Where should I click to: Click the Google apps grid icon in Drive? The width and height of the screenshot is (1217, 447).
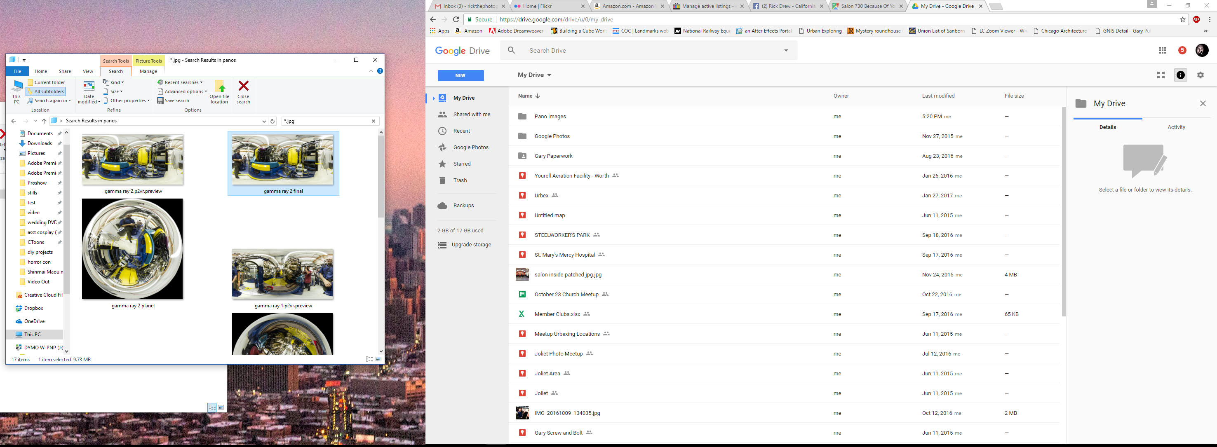tap(1163, 51)
